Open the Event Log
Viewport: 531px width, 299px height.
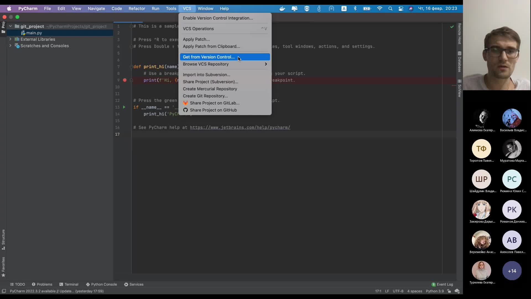pyautogui.click(x=442, y=284)
